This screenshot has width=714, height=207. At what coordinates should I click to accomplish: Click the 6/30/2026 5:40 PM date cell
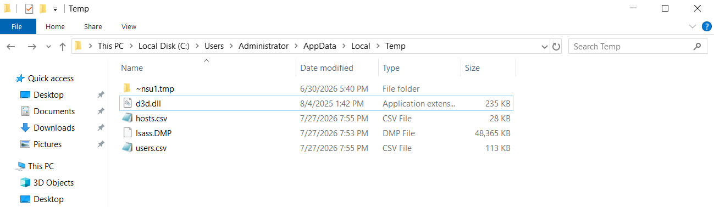(334, 89)
